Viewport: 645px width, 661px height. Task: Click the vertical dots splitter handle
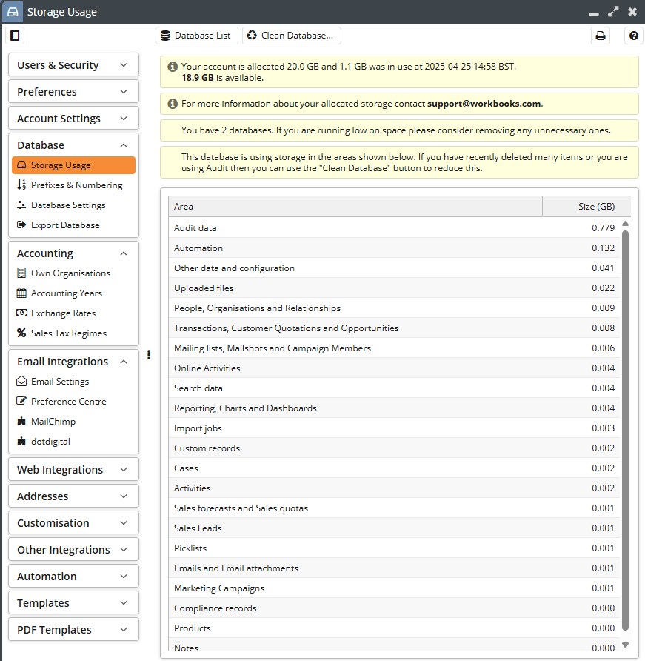point(149,355)
